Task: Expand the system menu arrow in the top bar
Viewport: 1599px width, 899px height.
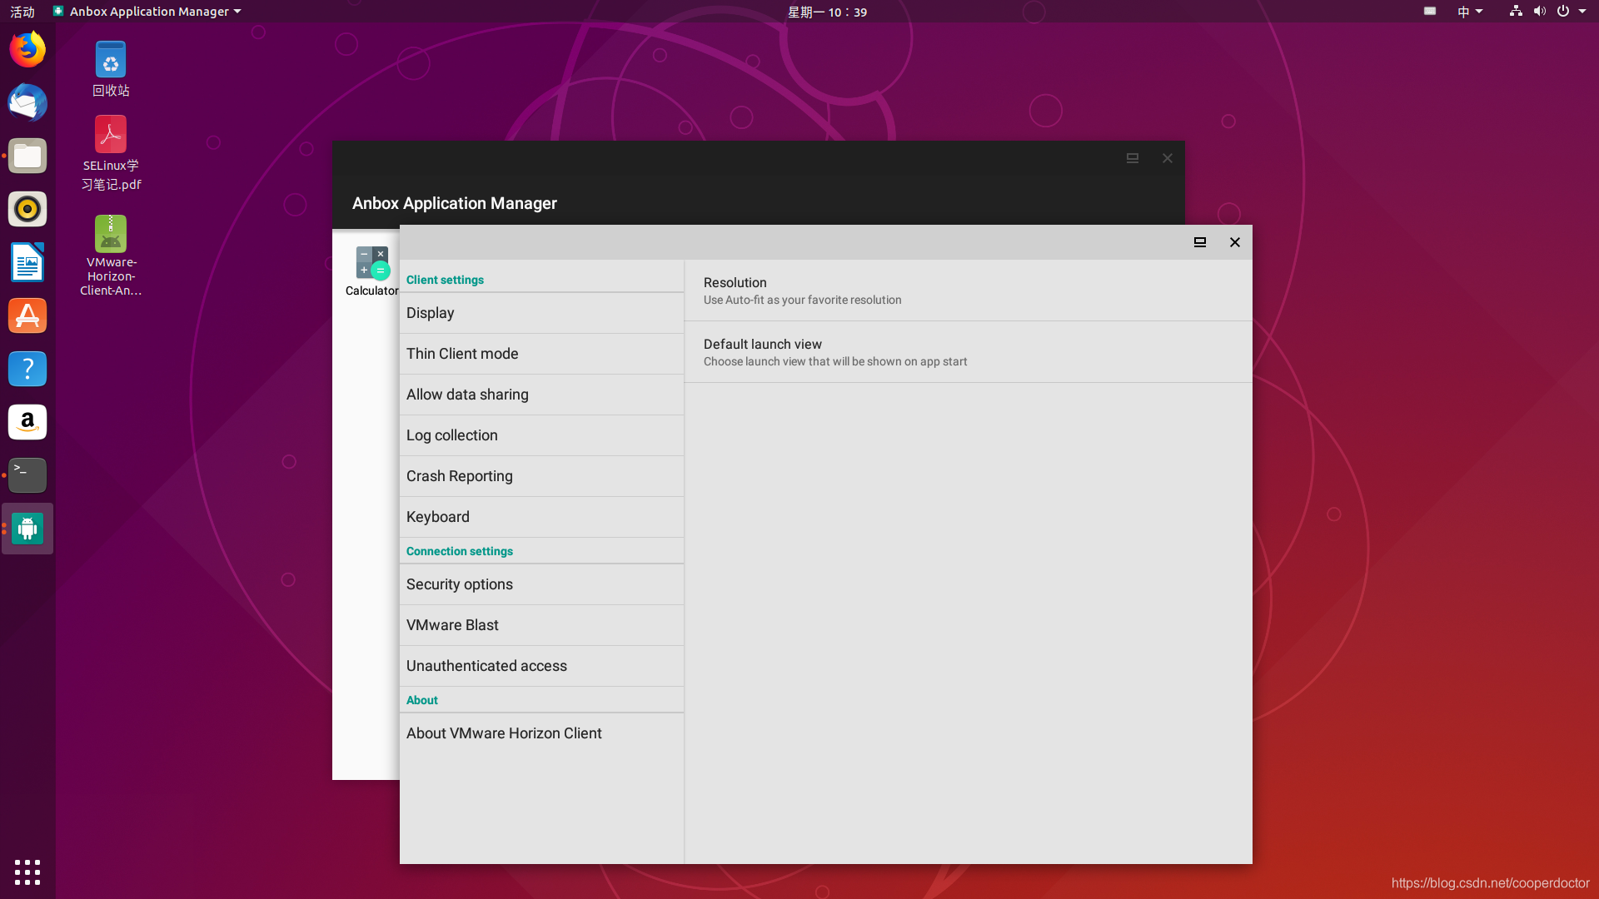Action: click(x=1582, y=12)
